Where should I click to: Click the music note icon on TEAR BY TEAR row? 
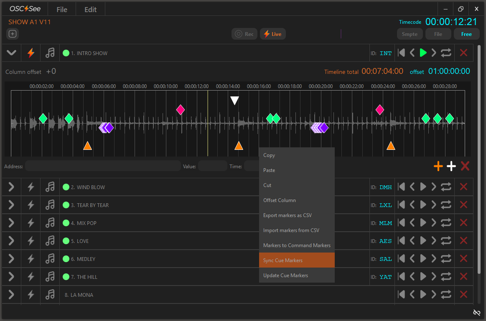(x=50, y=205)
